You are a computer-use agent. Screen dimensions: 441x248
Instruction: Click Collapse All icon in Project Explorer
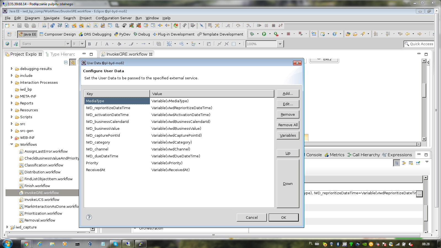[66, 63]
